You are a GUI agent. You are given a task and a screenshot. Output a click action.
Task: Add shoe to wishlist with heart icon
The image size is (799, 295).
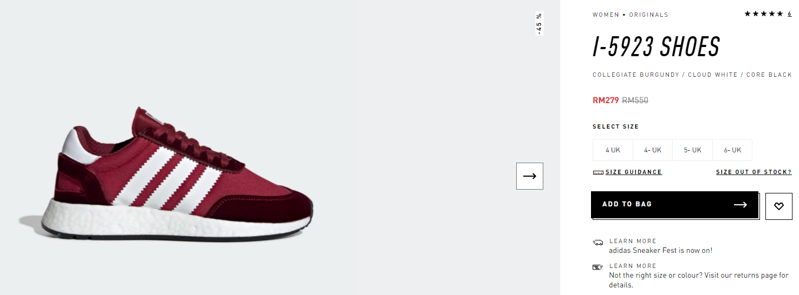pos(779,206)
